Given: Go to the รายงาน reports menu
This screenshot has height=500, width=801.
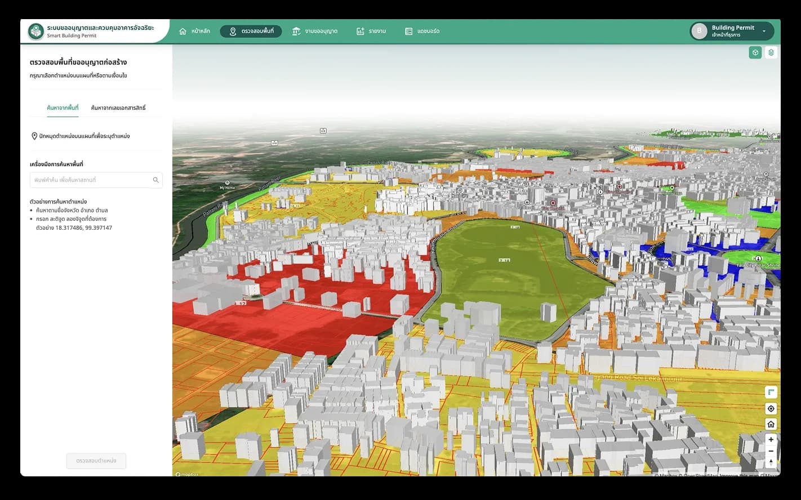Looking at the screenshot, I should pyautogui.click(x=371, y=31).
